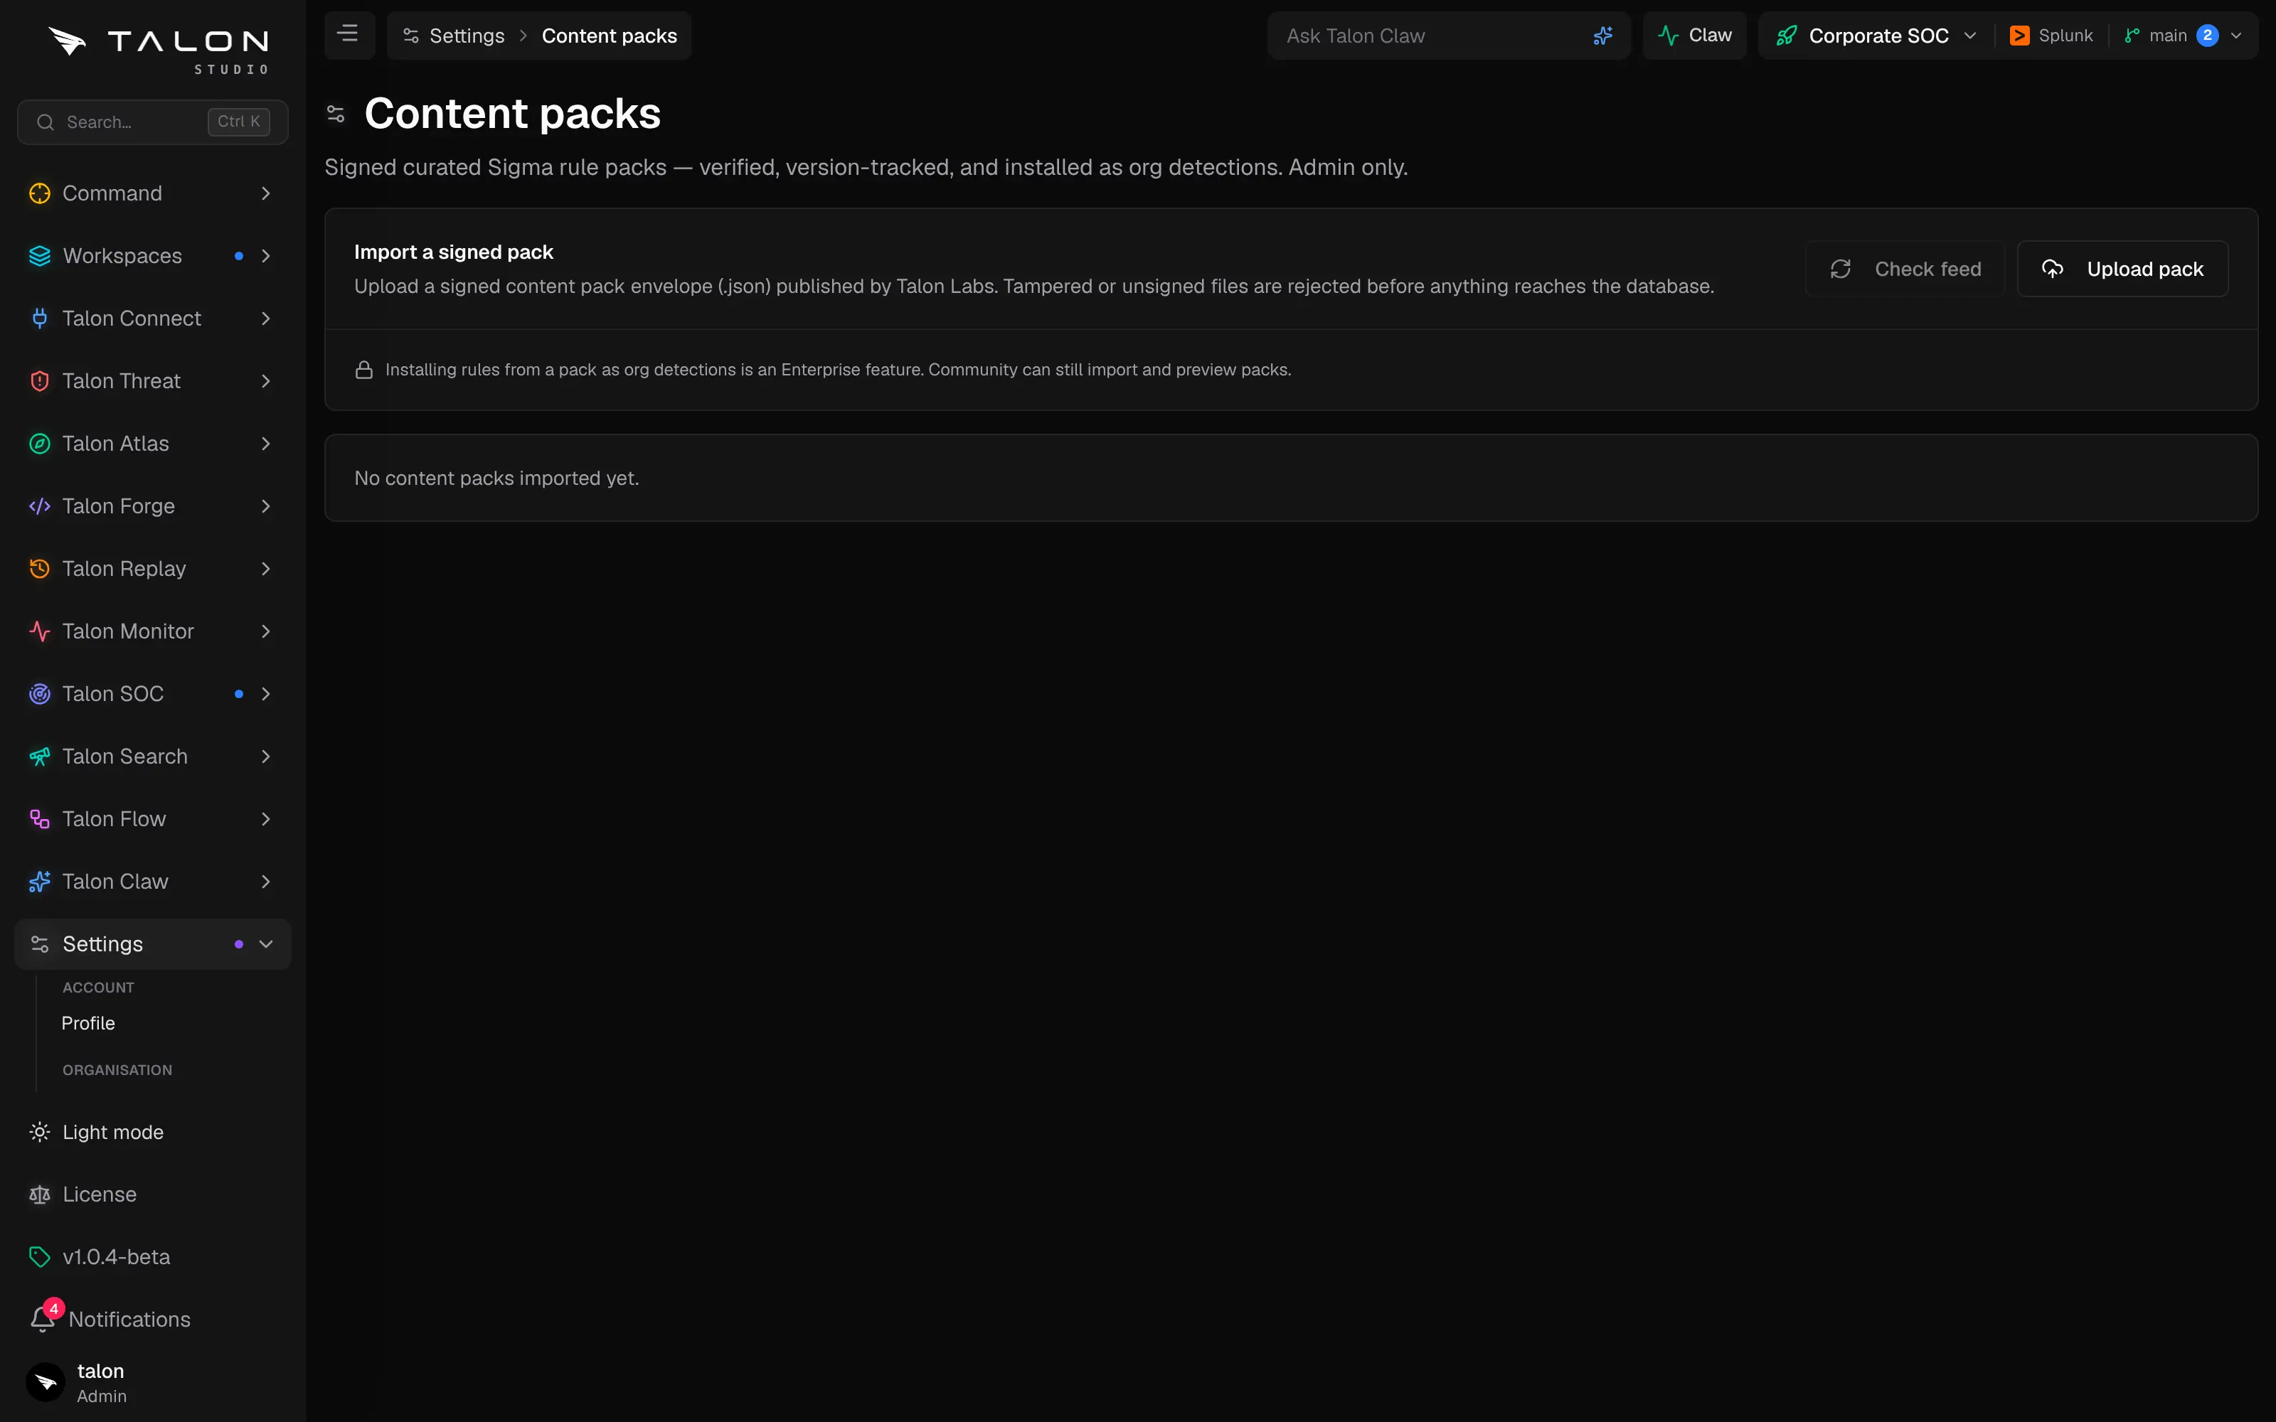This screenshot has height=1422, width=2276.
Task: Open the Talon Monitor menu item
Action: pos(152,631)
